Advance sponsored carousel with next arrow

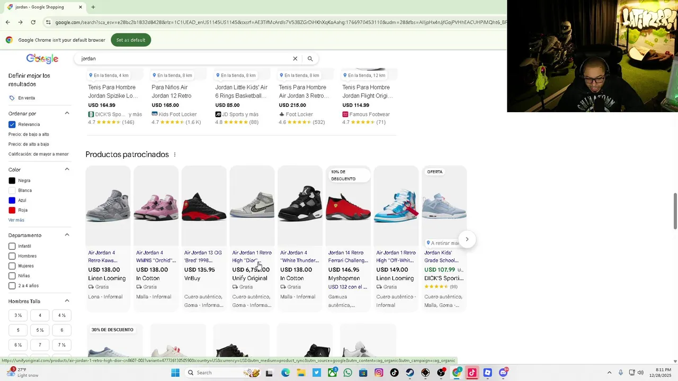[x=467, y=239]
